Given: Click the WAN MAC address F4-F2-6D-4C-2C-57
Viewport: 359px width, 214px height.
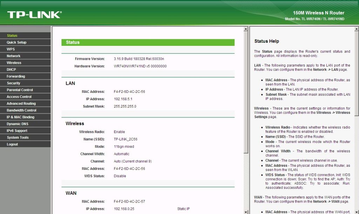Looking at the screenshot, I should [129, 201].
